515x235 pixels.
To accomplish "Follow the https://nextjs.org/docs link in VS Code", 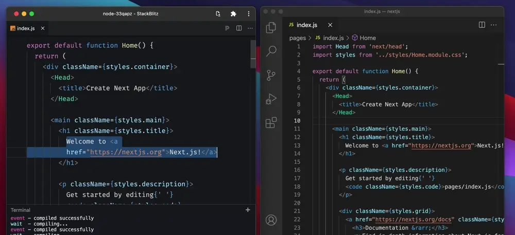I will 415,220.
